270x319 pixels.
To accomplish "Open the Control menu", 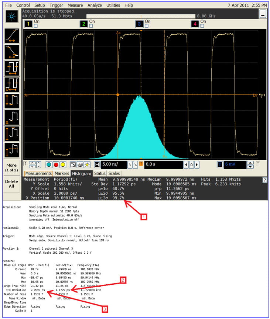I will 23,5.
